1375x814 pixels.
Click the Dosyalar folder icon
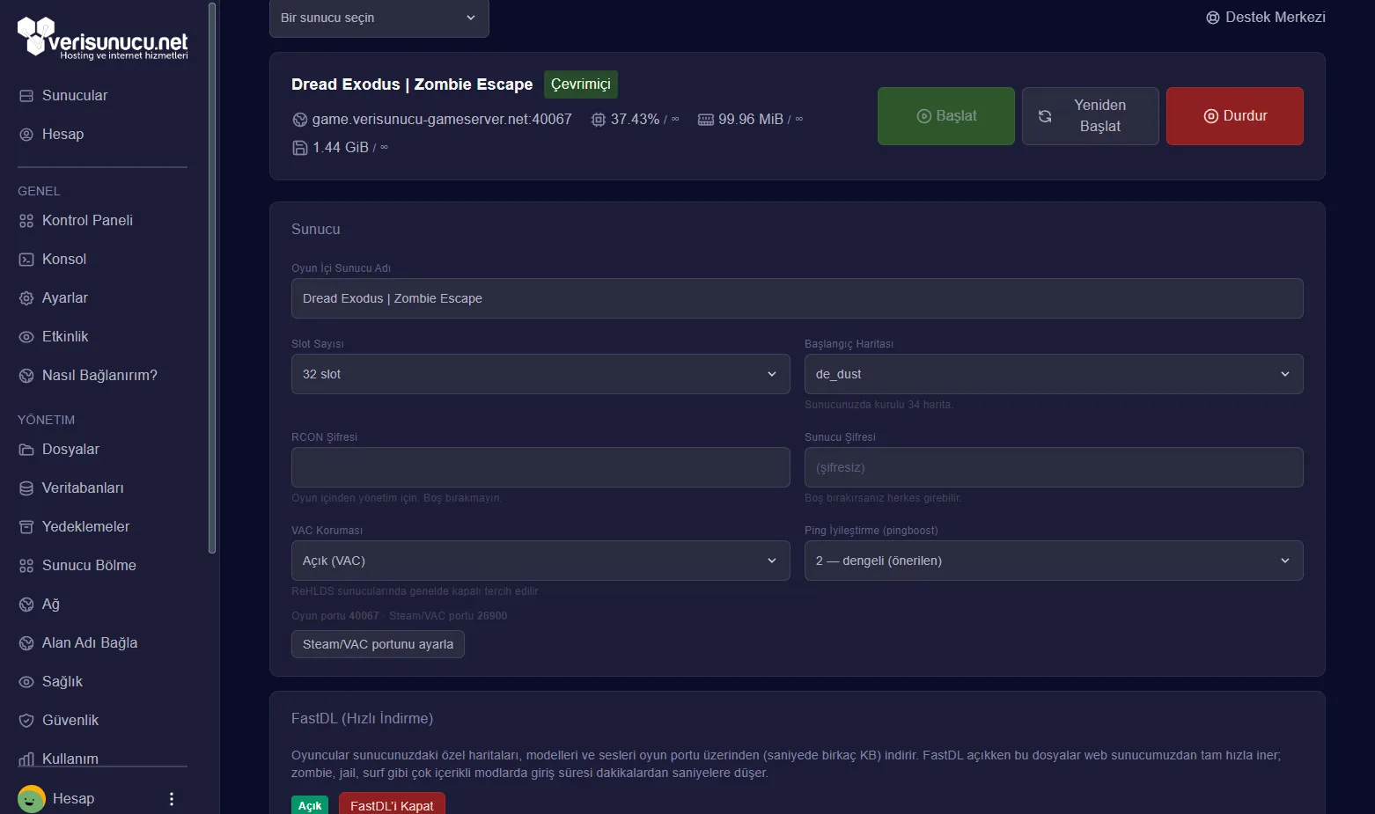pyautogui.click(x=26, y=450)
